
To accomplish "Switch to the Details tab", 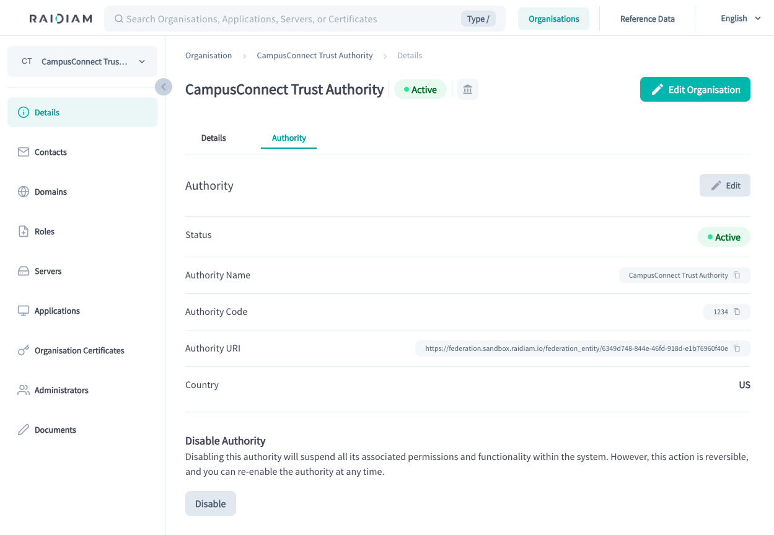I will 213,138.
